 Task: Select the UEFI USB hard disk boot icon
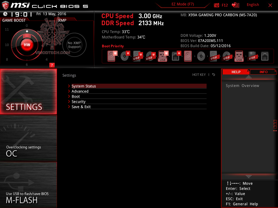[x=138, y=56]
